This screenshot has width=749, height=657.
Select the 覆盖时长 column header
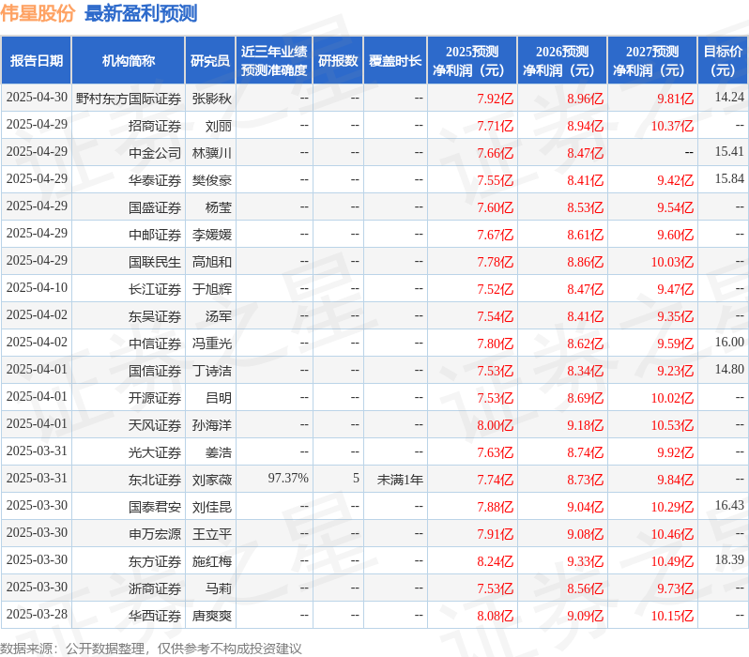click(x=395, y=61)
